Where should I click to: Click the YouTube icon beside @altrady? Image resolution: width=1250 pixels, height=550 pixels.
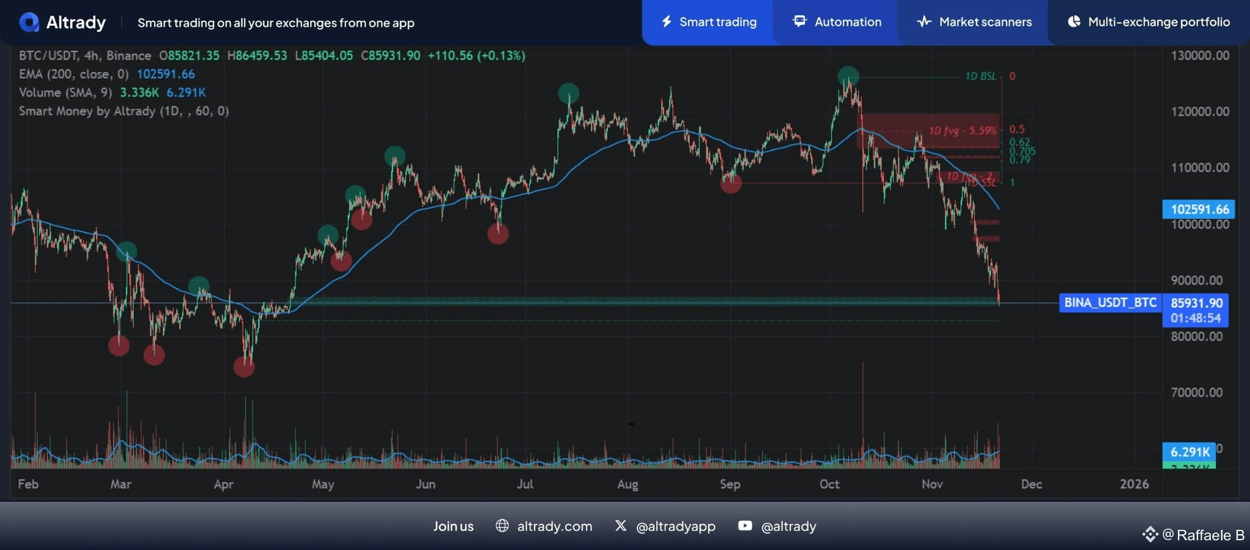(x=745, y=526)
